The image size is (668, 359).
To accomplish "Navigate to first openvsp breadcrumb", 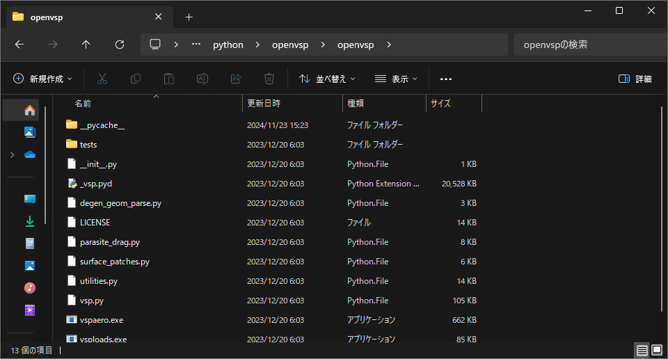I will point(290,45).
